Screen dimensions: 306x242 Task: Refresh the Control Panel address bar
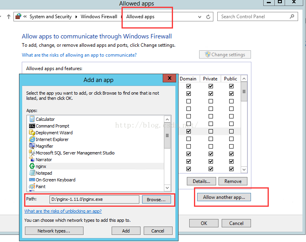[x=208, y=17]
